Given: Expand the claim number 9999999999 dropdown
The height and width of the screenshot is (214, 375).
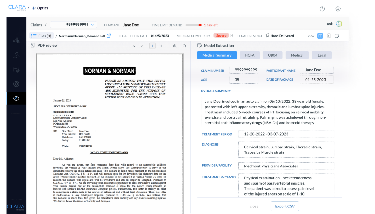Looking at the screenshot, I should (73, 25).
